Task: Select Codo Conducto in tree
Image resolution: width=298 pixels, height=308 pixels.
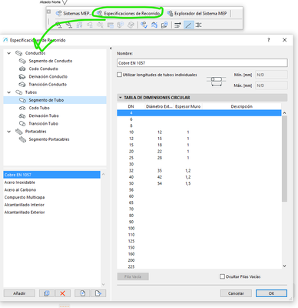Action: click(x=43, y=69)
